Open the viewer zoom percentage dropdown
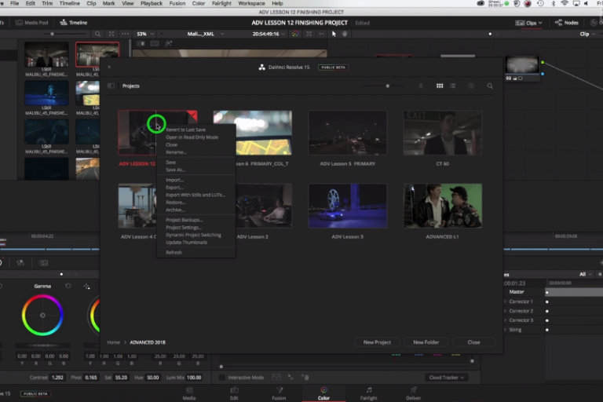The image size is (603, 402). (x=145, y=34)
